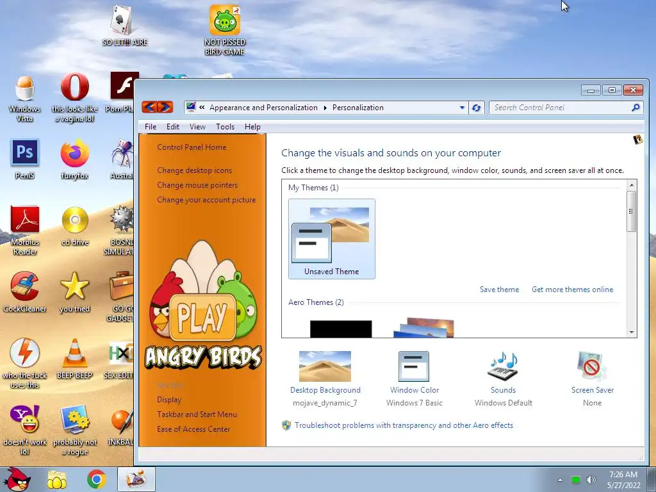Viewport: 656px width, 492px height.
Task: Click Change mouse pointers link
Action: (x=197, y=185)
